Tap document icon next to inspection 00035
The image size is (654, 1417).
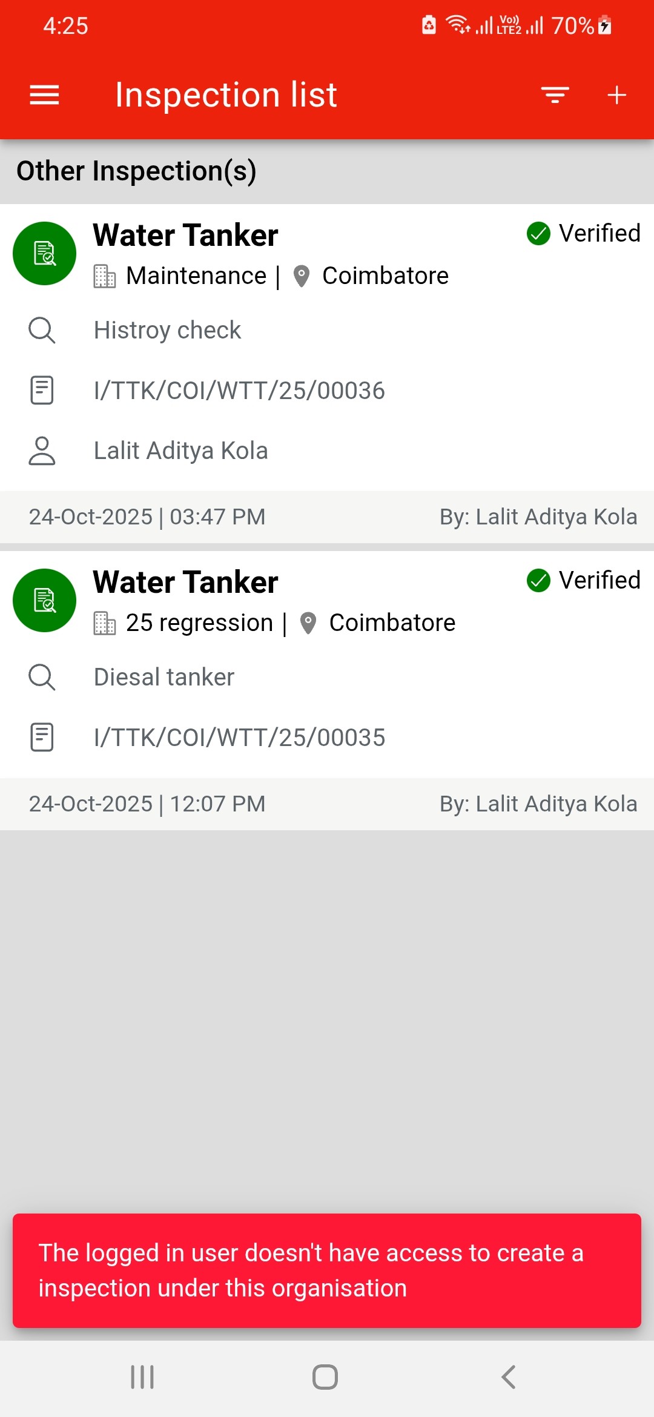42,737
